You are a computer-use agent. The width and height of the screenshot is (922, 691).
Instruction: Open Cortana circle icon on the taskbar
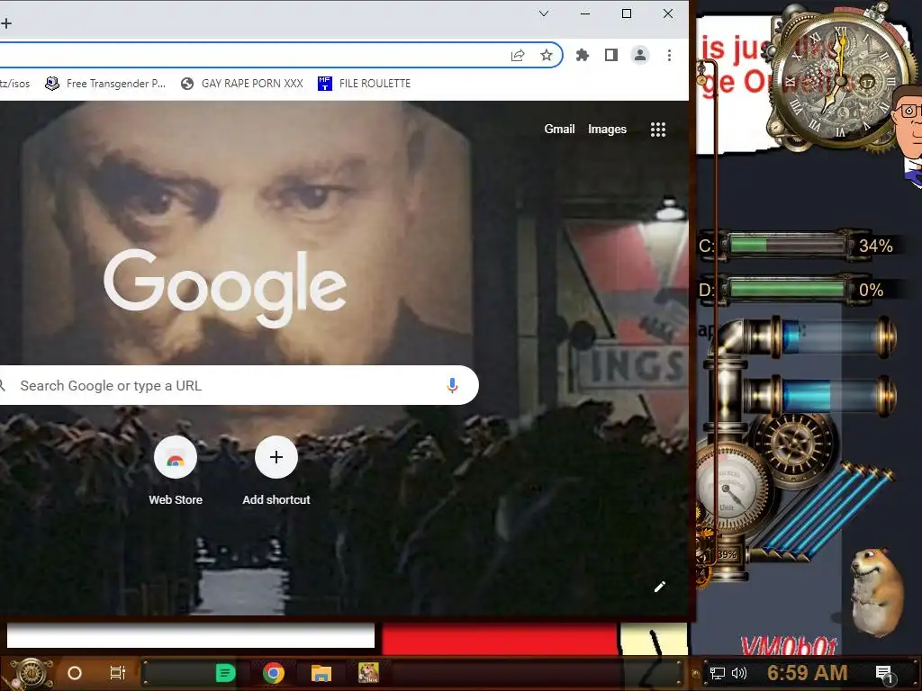[x=75, y=673]
